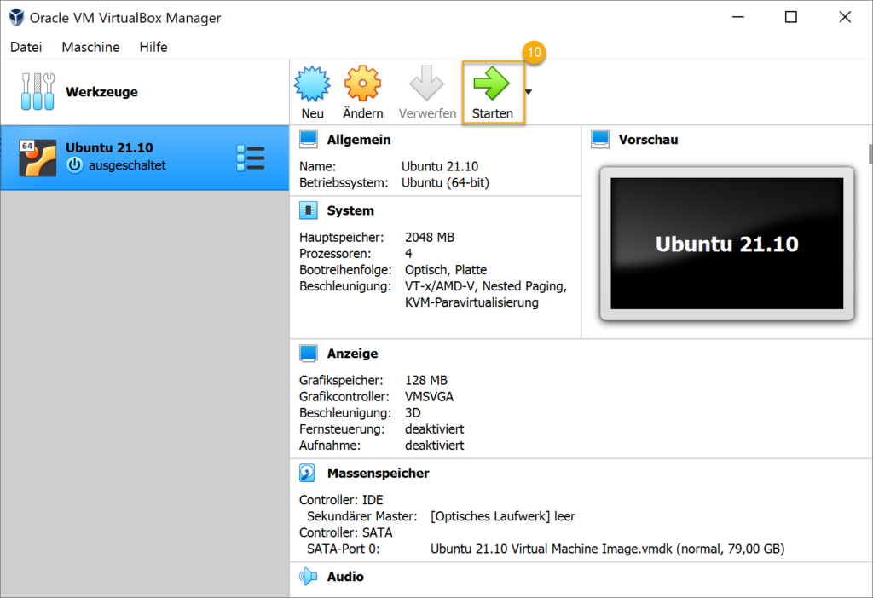Click the Anzeige section monitor icon
The height and width of the screenshot is (598, 873).
coord(309,354)
